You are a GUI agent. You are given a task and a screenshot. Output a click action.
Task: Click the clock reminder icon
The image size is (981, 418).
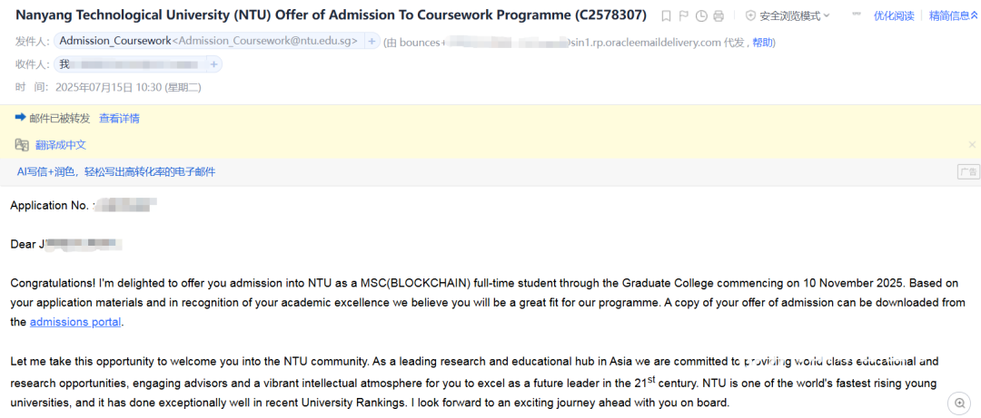coord(701,16)
